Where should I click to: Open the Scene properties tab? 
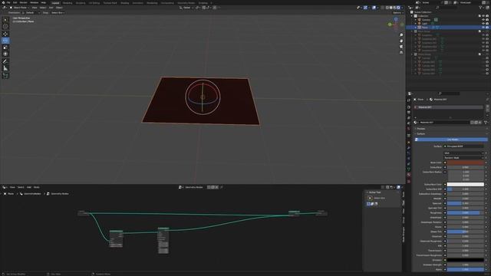[409, 123]
